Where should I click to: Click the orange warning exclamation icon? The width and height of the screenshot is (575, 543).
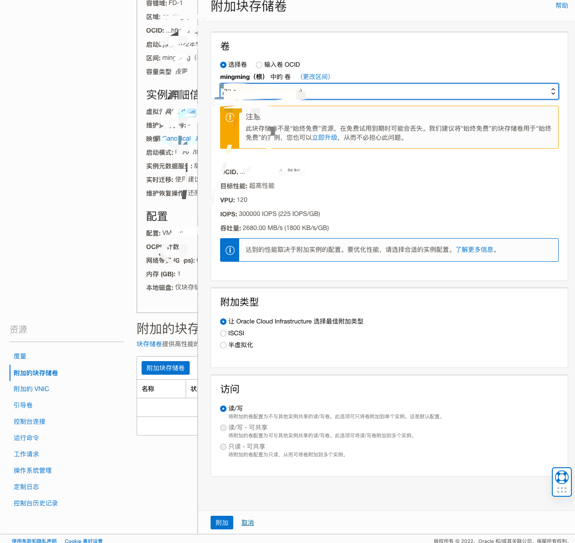click(230, 117)
